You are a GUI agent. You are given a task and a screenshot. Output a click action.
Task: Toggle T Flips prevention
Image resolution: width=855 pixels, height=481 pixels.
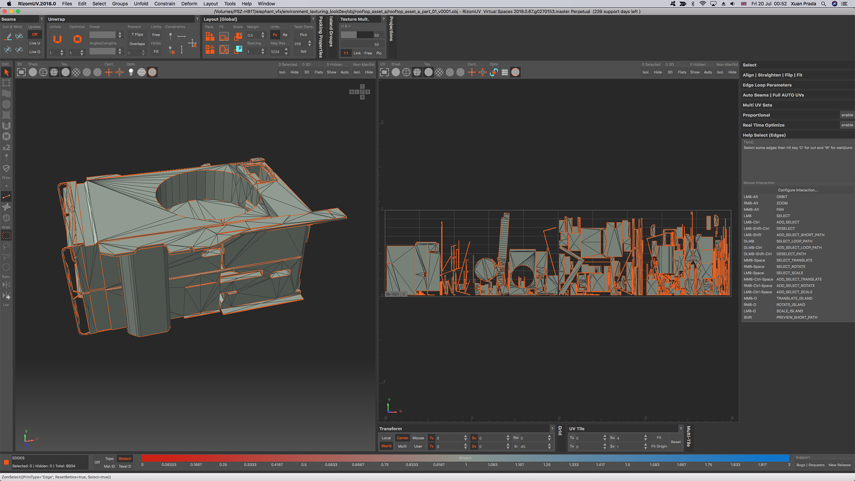[x=137, y=34]
